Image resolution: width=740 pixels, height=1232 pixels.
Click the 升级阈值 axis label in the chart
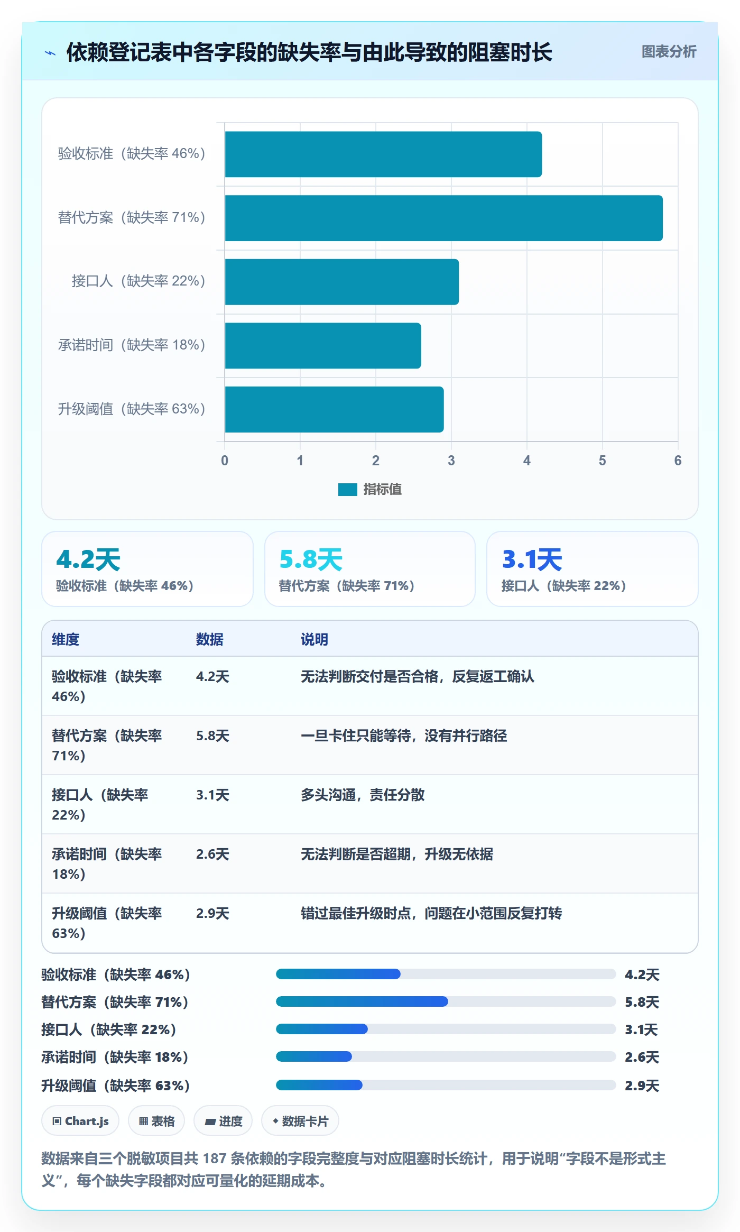pos(132,409)
